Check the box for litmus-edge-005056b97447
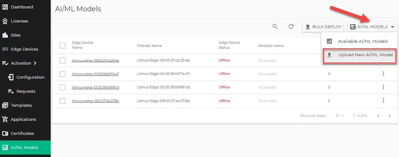The height and width of the screenshot is (157, 399). tap(63, 74)
